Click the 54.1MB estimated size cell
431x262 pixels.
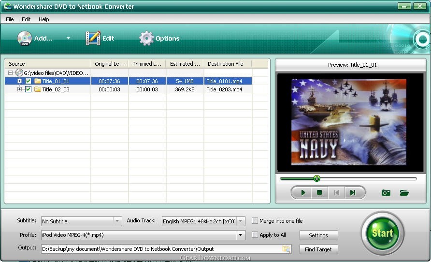(x=185, y=81)
